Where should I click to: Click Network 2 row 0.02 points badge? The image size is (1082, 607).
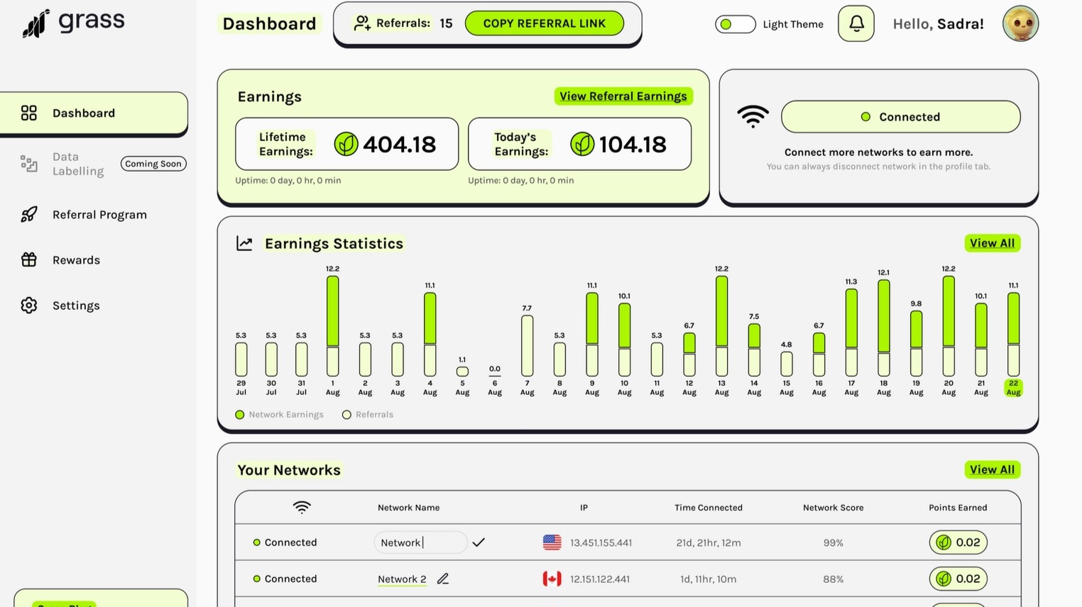958,579
